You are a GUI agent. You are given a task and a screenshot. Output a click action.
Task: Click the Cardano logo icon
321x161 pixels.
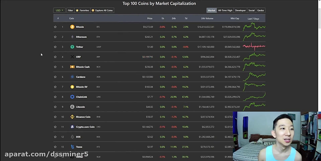pyautogui.click(x=72, y=77)
